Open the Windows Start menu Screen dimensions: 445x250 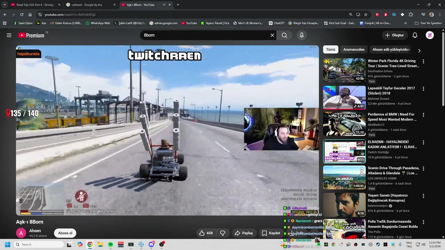[7, 244]
